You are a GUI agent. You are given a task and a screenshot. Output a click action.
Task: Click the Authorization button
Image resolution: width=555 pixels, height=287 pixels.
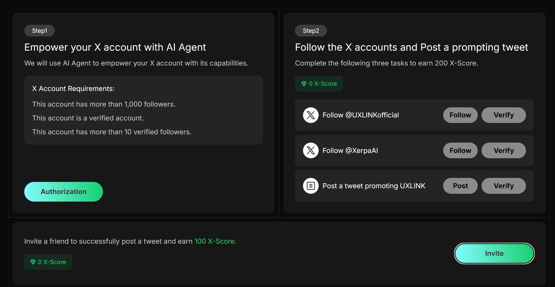tap(63, 191)
